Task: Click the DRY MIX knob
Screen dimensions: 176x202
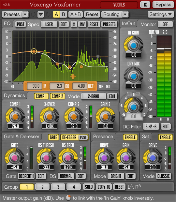Action: coord(134,76)
